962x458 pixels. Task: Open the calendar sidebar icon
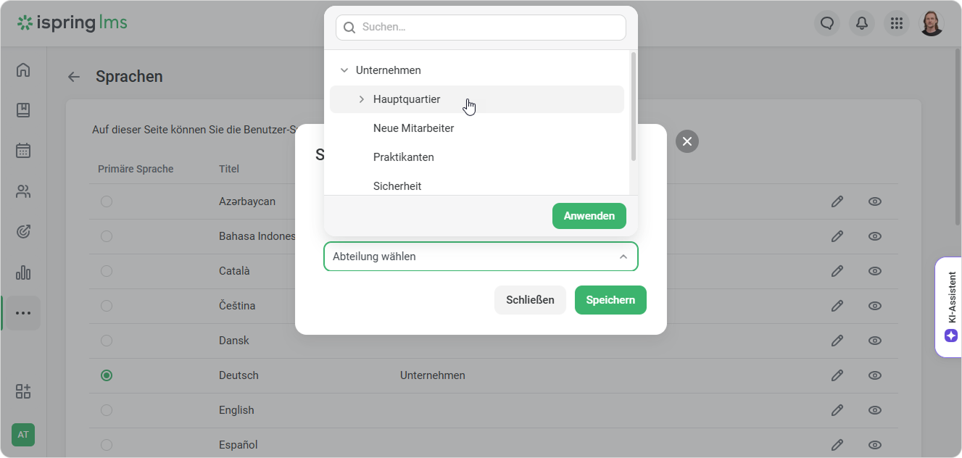pyautogui.click(x=23, y=151)
